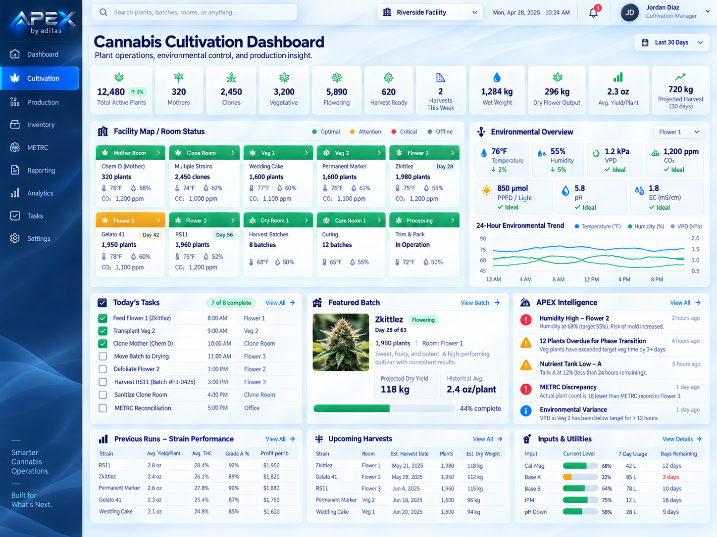Click View Details in Inputs & Utilities

(682, 439)
